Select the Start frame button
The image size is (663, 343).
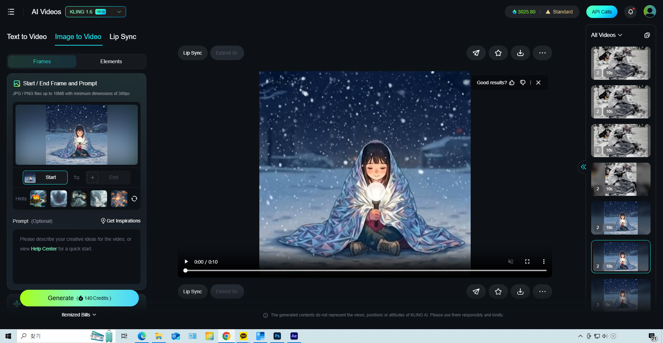pos(45,177)
